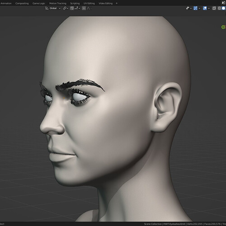Click 'PART-Eyelashes-Emit' in the status bar
The height and width of the screenshot is (226, 226).
[x=174, y=224]
